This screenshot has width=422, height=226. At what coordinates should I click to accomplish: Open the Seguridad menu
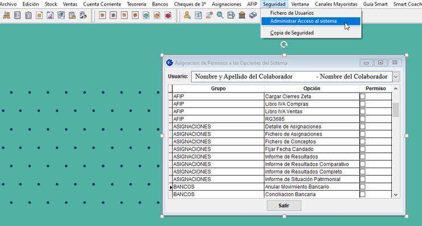pos(274,4)
